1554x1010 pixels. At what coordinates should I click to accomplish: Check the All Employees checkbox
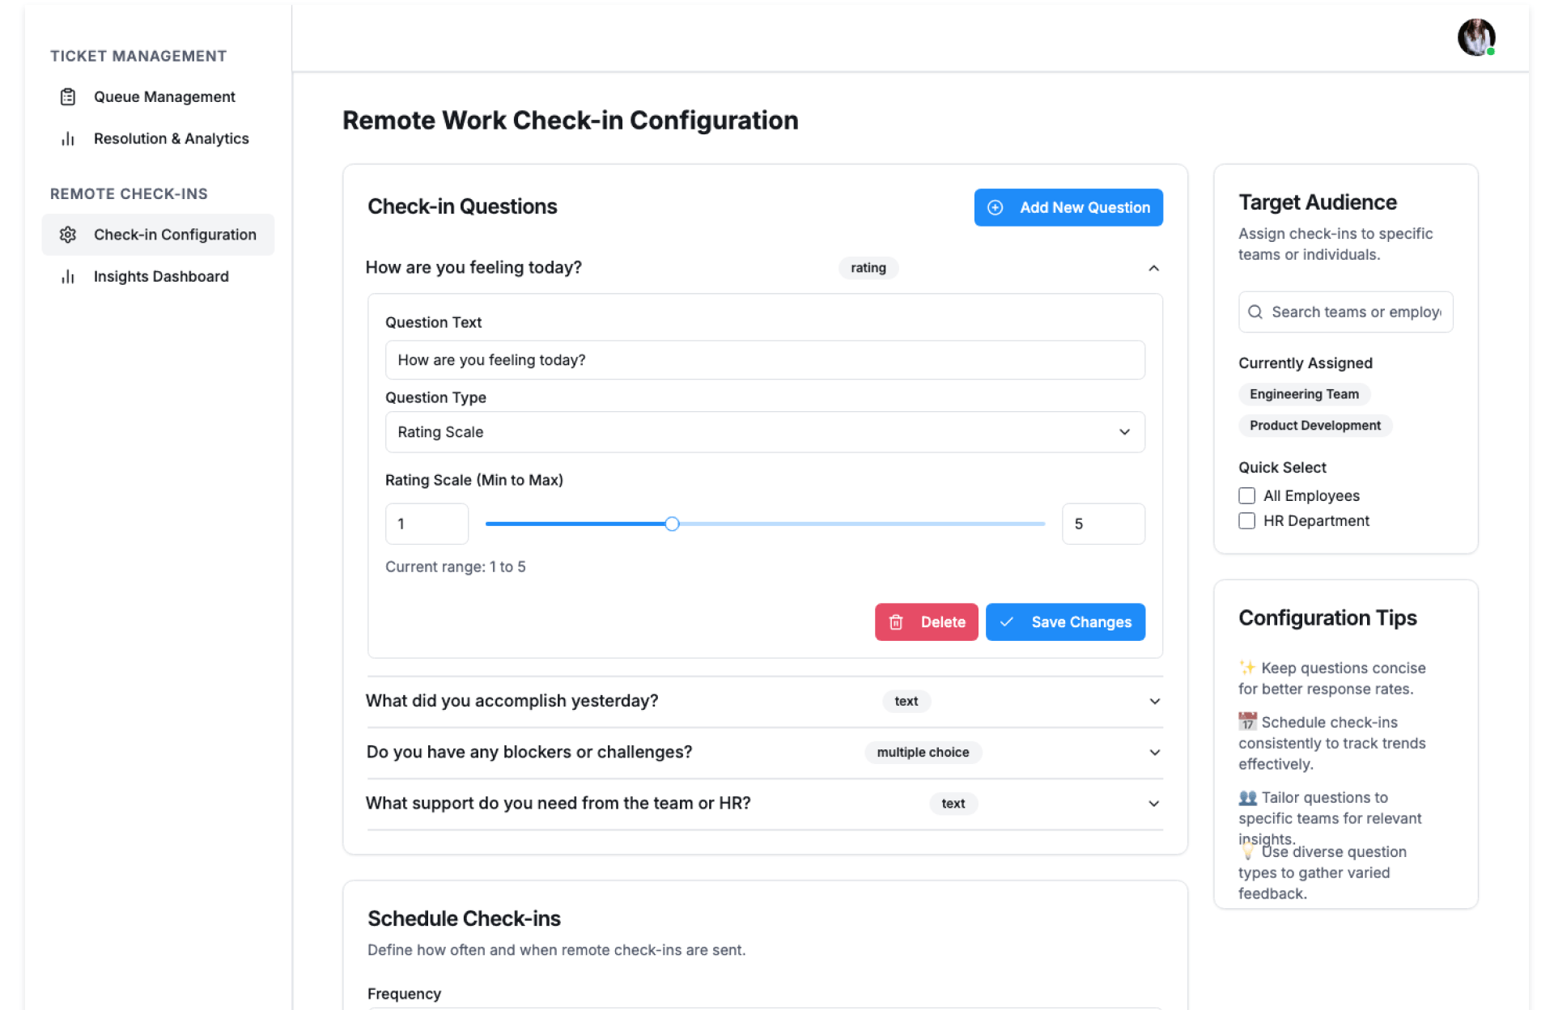tap(1246, 496)
